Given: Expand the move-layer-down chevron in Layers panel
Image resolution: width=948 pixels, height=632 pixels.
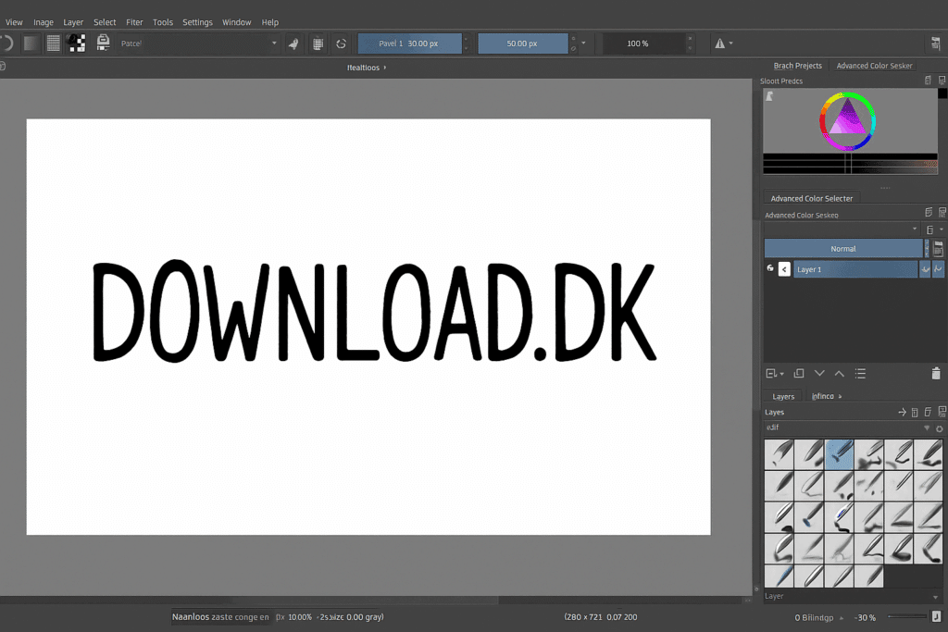Looking at the screenshot, I should tap(819, 373).
